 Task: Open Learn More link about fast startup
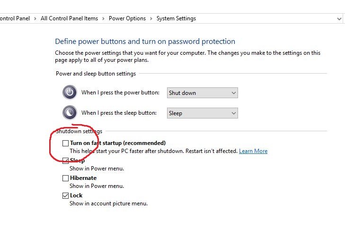[x=253, y=151]
